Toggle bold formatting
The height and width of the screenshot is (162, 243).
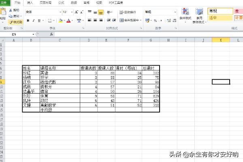click(x=28, y=21)
